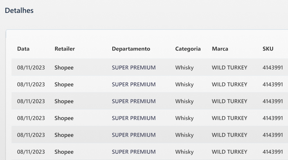The image size is (288, 160).
Task: Follow SUPER PREMIUM link in fourth row
Action: click(133, 118)
